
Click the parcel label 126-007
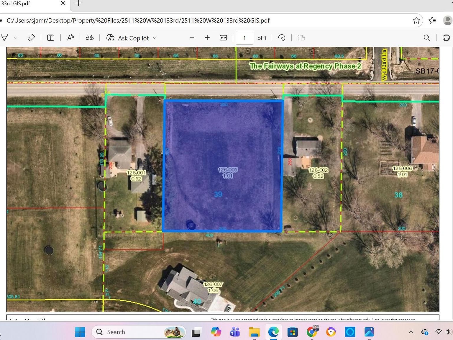tap(213, 284)
